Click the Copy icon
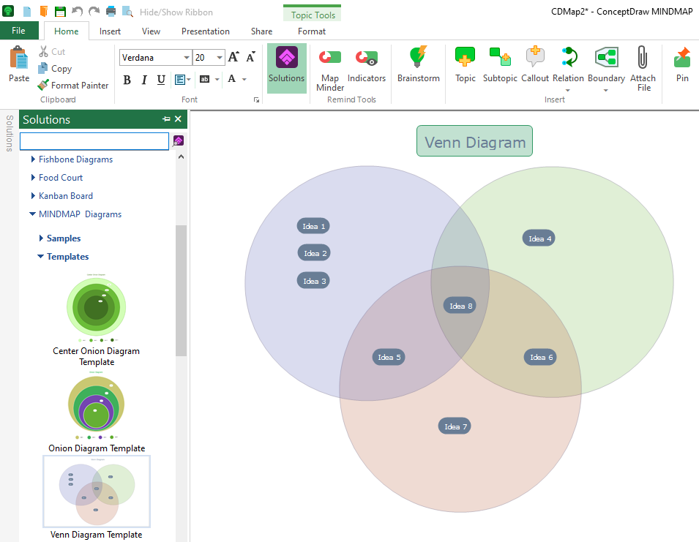This screenshot has height=542, width=699. 43,68
